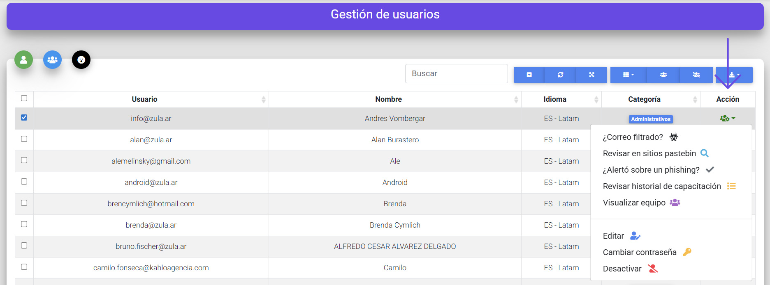The image size is (770, 285).
Task: Click the fullscreen expand toolbar icon
Action: point(591,75)
